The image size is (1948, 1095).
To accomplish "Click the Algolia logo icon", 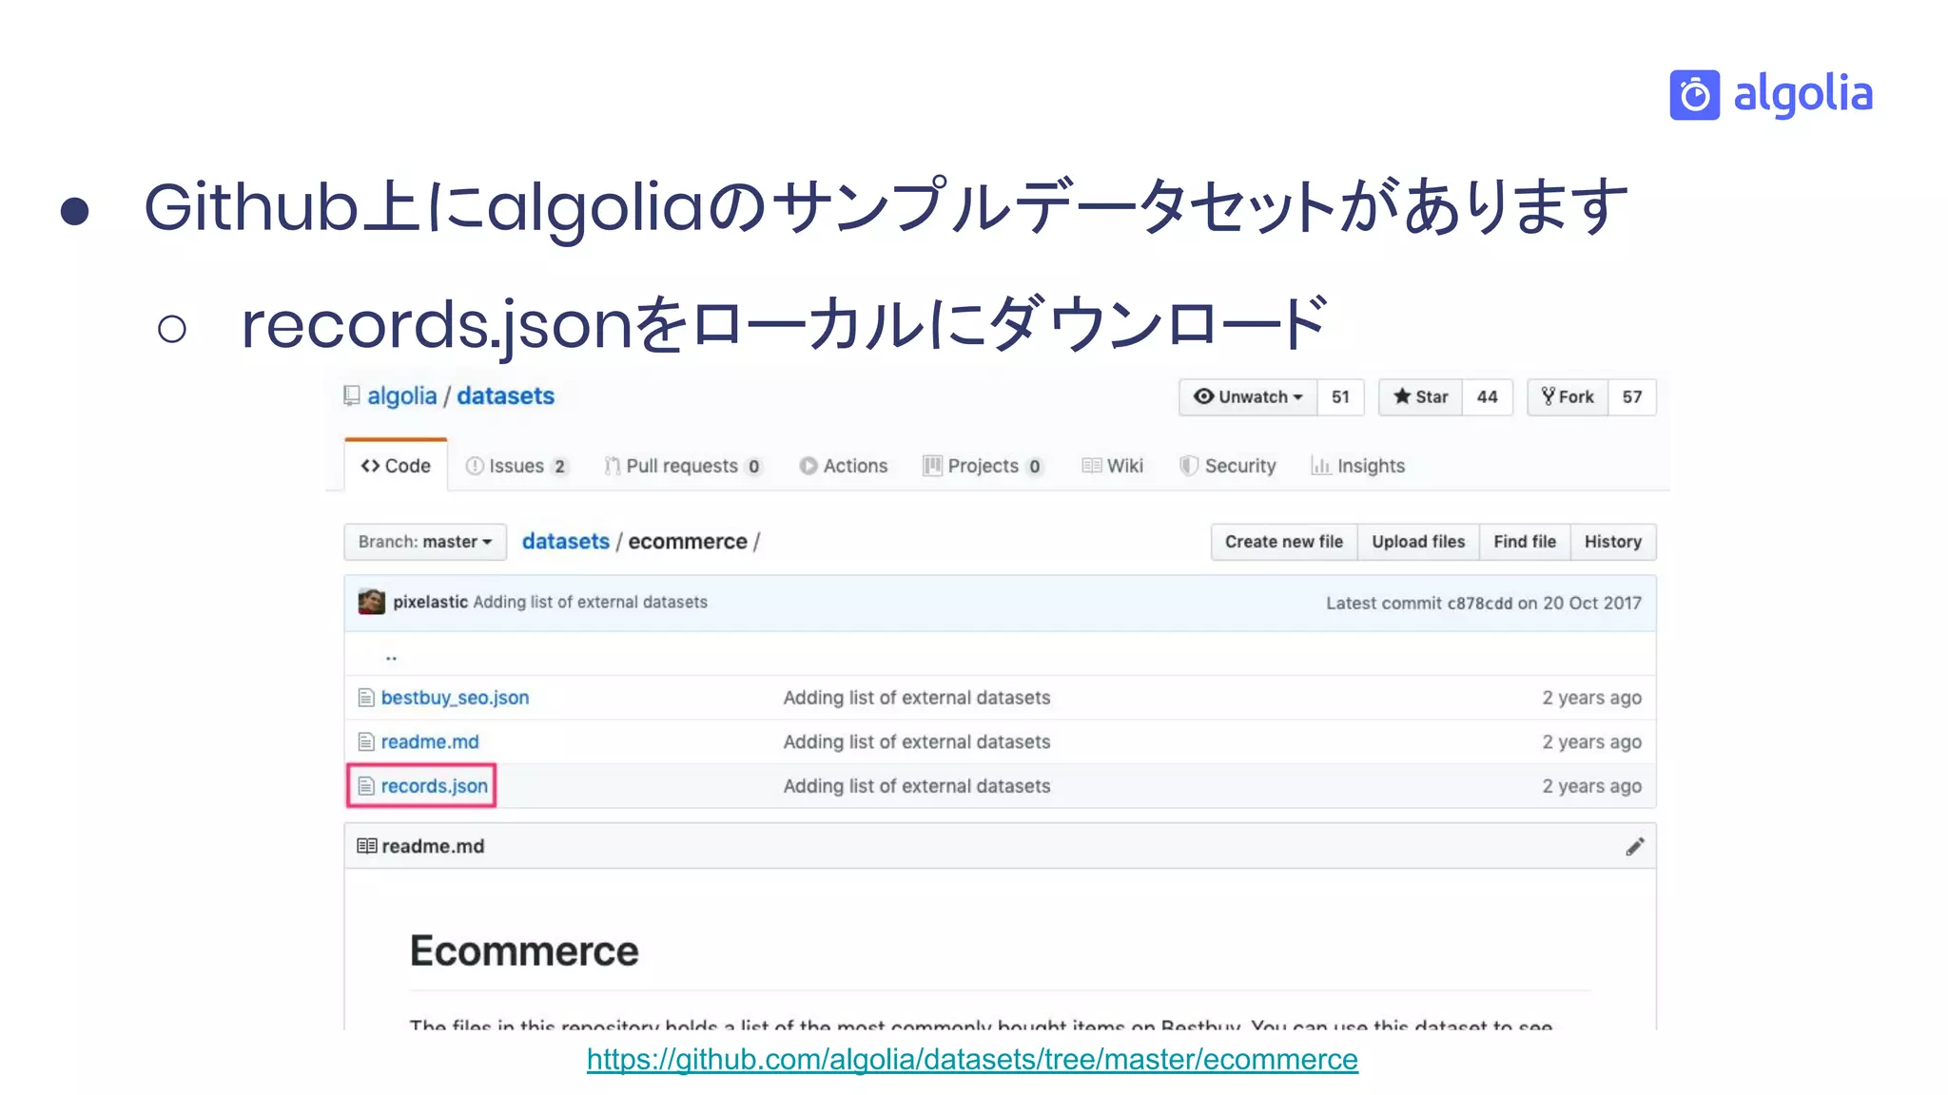I will pyautogui.click(x=1694, y=95).
